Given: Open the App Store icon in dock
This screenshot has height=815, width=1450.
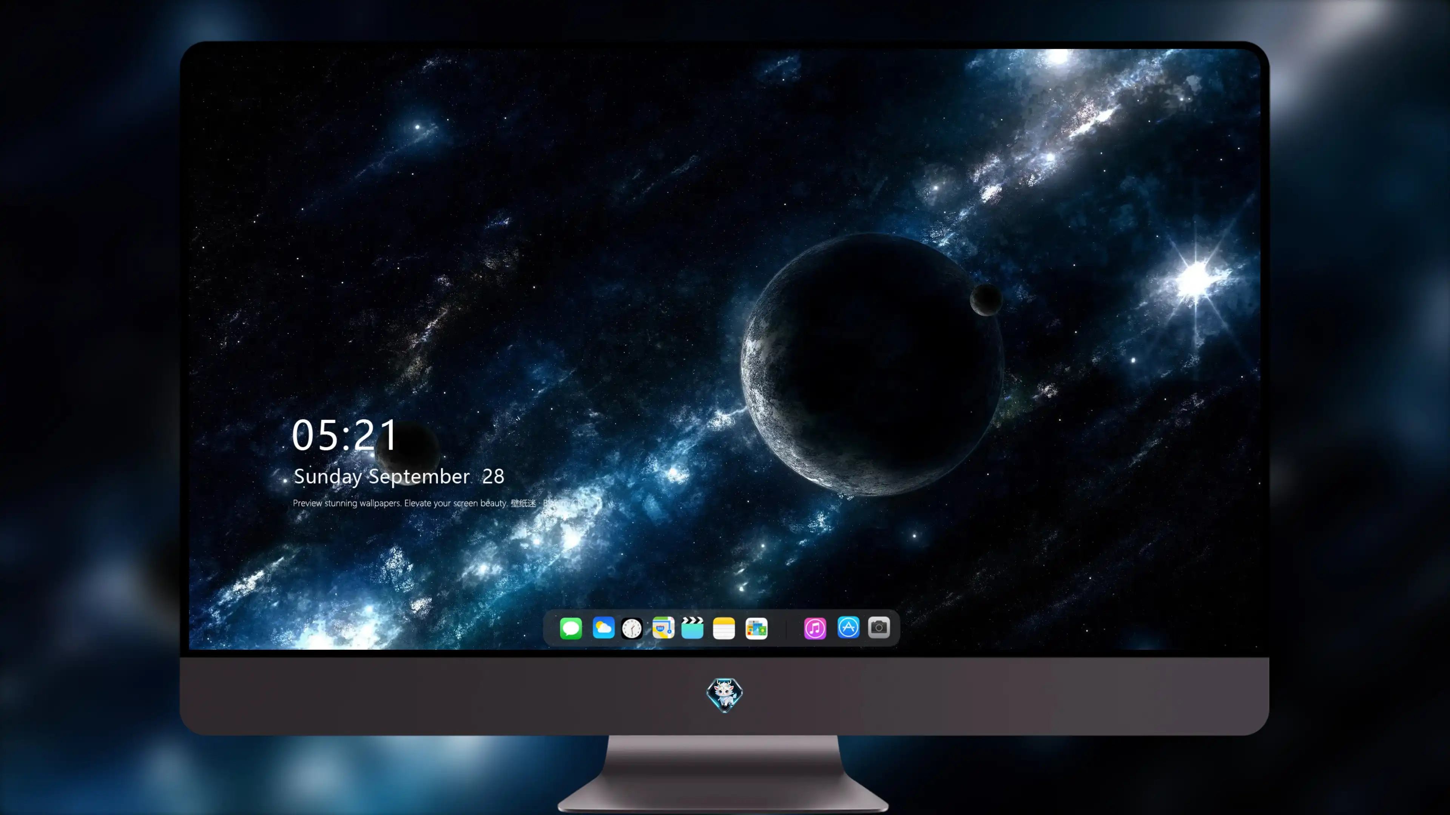Looking at the screenshot, I should point(848,627).
